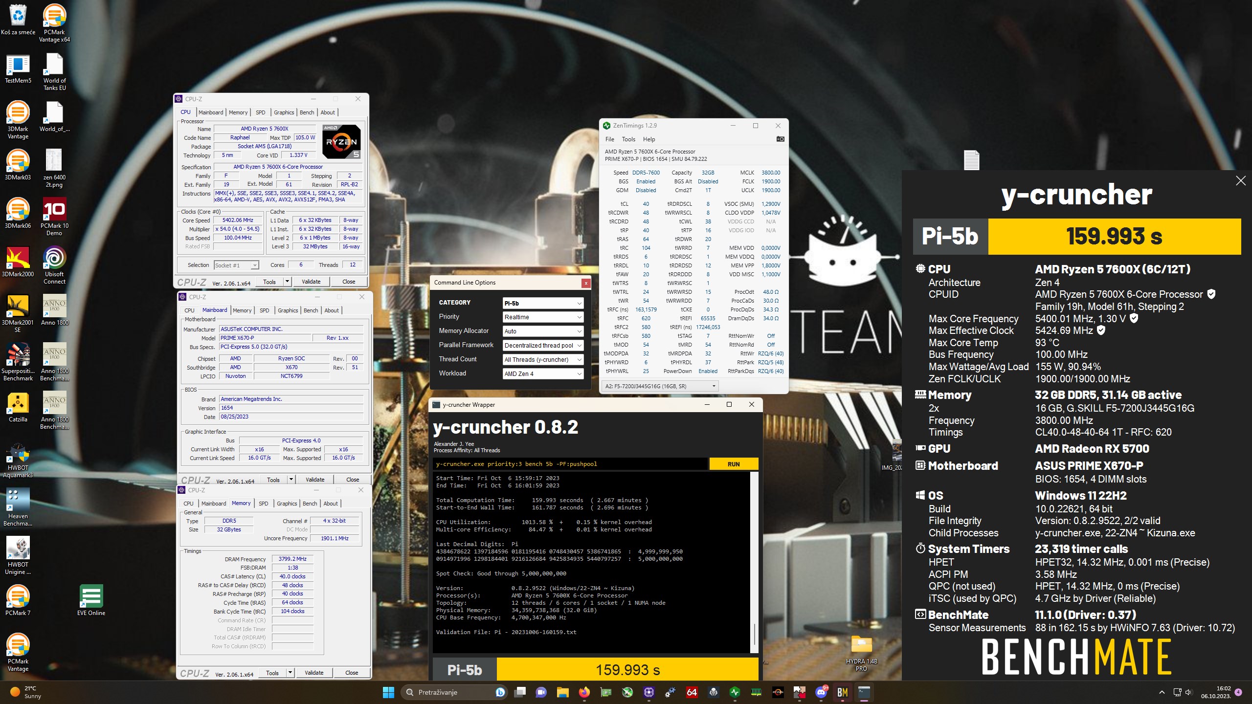Open ZenTimings from the taskbar
The image size is (1252, 704).
click(x=735, y=692)
